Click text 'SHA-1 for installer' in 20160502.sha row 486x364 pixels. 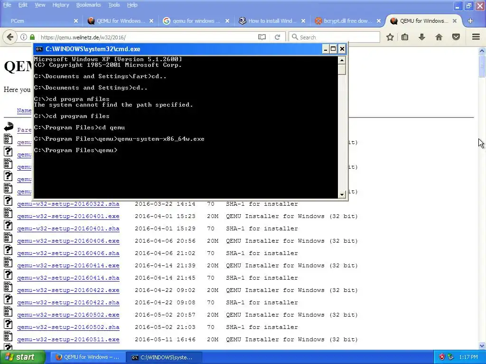[262, 327]
